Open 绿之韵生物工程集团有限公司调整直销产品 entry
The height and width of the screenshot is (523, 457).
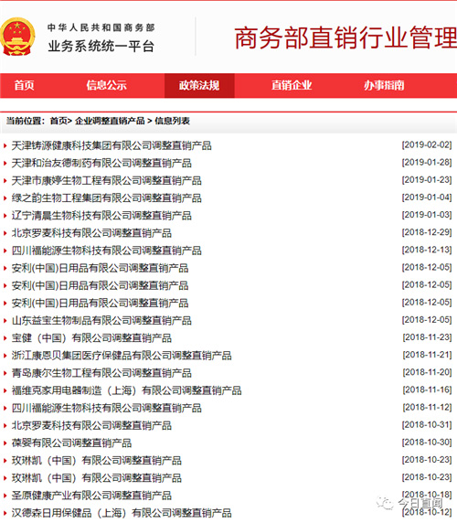point(107,198)
